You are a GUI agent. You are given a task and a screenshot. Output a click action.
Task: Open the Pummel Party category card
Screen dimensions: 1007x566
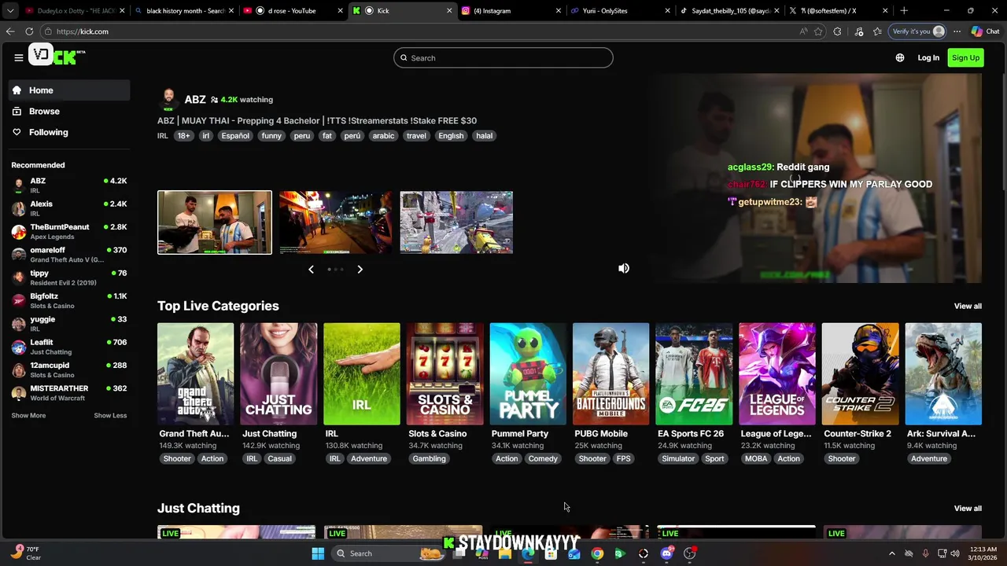tap(528, 374)
